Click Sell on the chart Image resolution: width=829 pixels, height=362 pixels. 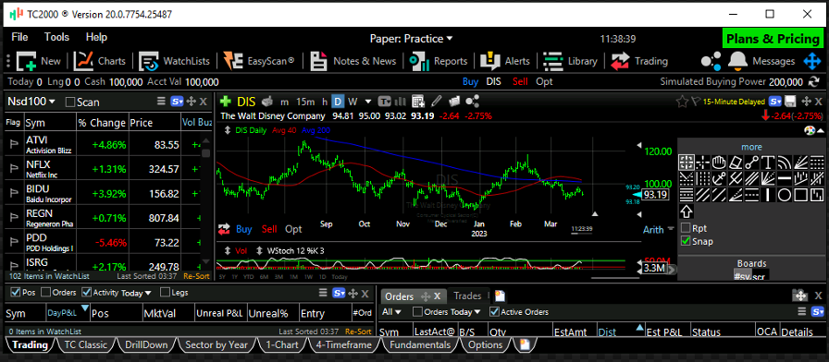(x=269, y=229)
